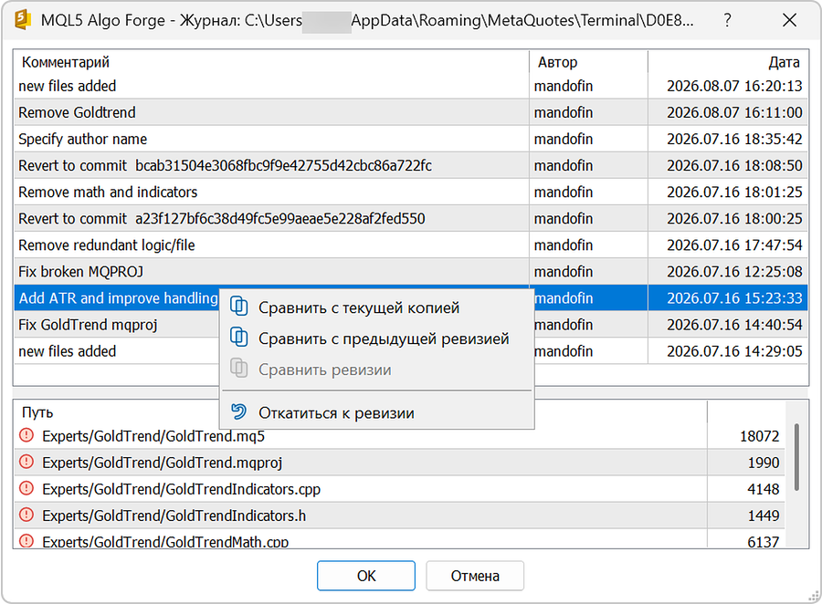Click the file size value 1449
The image size is (822, 604).
point(763,516)
